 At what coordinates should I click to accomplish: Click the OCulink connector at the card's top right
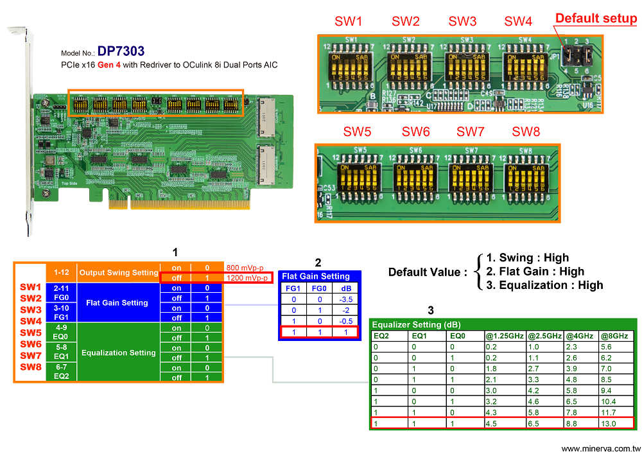click(266, 118)
